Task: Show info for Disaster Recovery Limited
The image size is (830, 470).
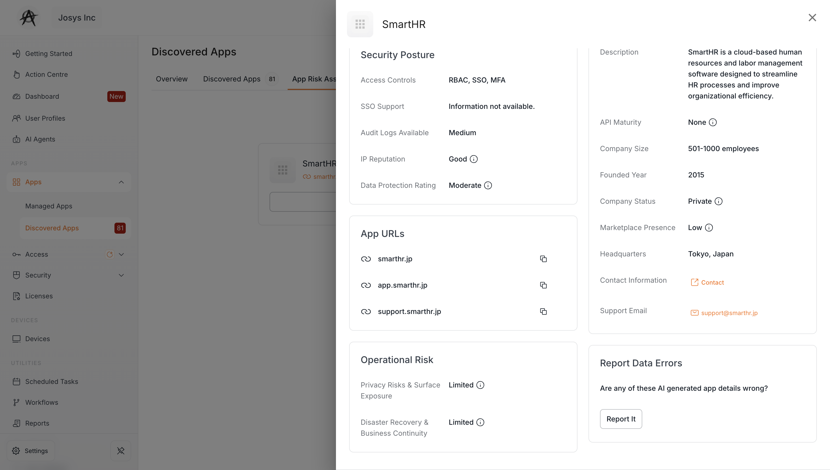Action: [x=480, y=422]
